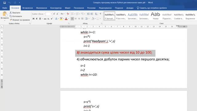
Task: Toggle italic К formatting
Action: [37, 19]
